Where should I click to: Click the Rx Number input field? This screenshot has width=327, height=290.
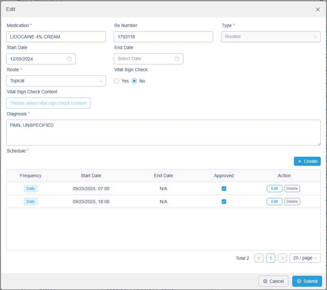[163, 37]
